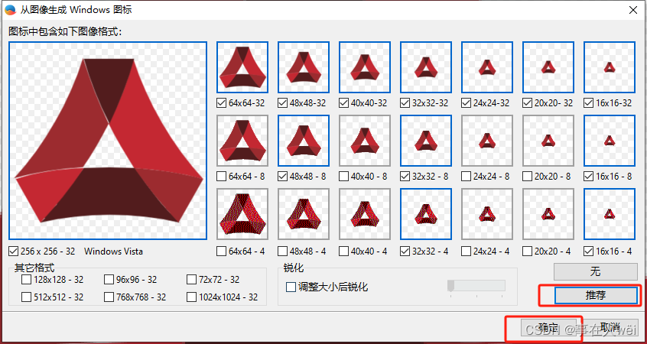Image resolution: width=647 pixels, height=344 pixels.
Task: Uncheck the 32x32-32 format checkbox
Action: (405, 103)
